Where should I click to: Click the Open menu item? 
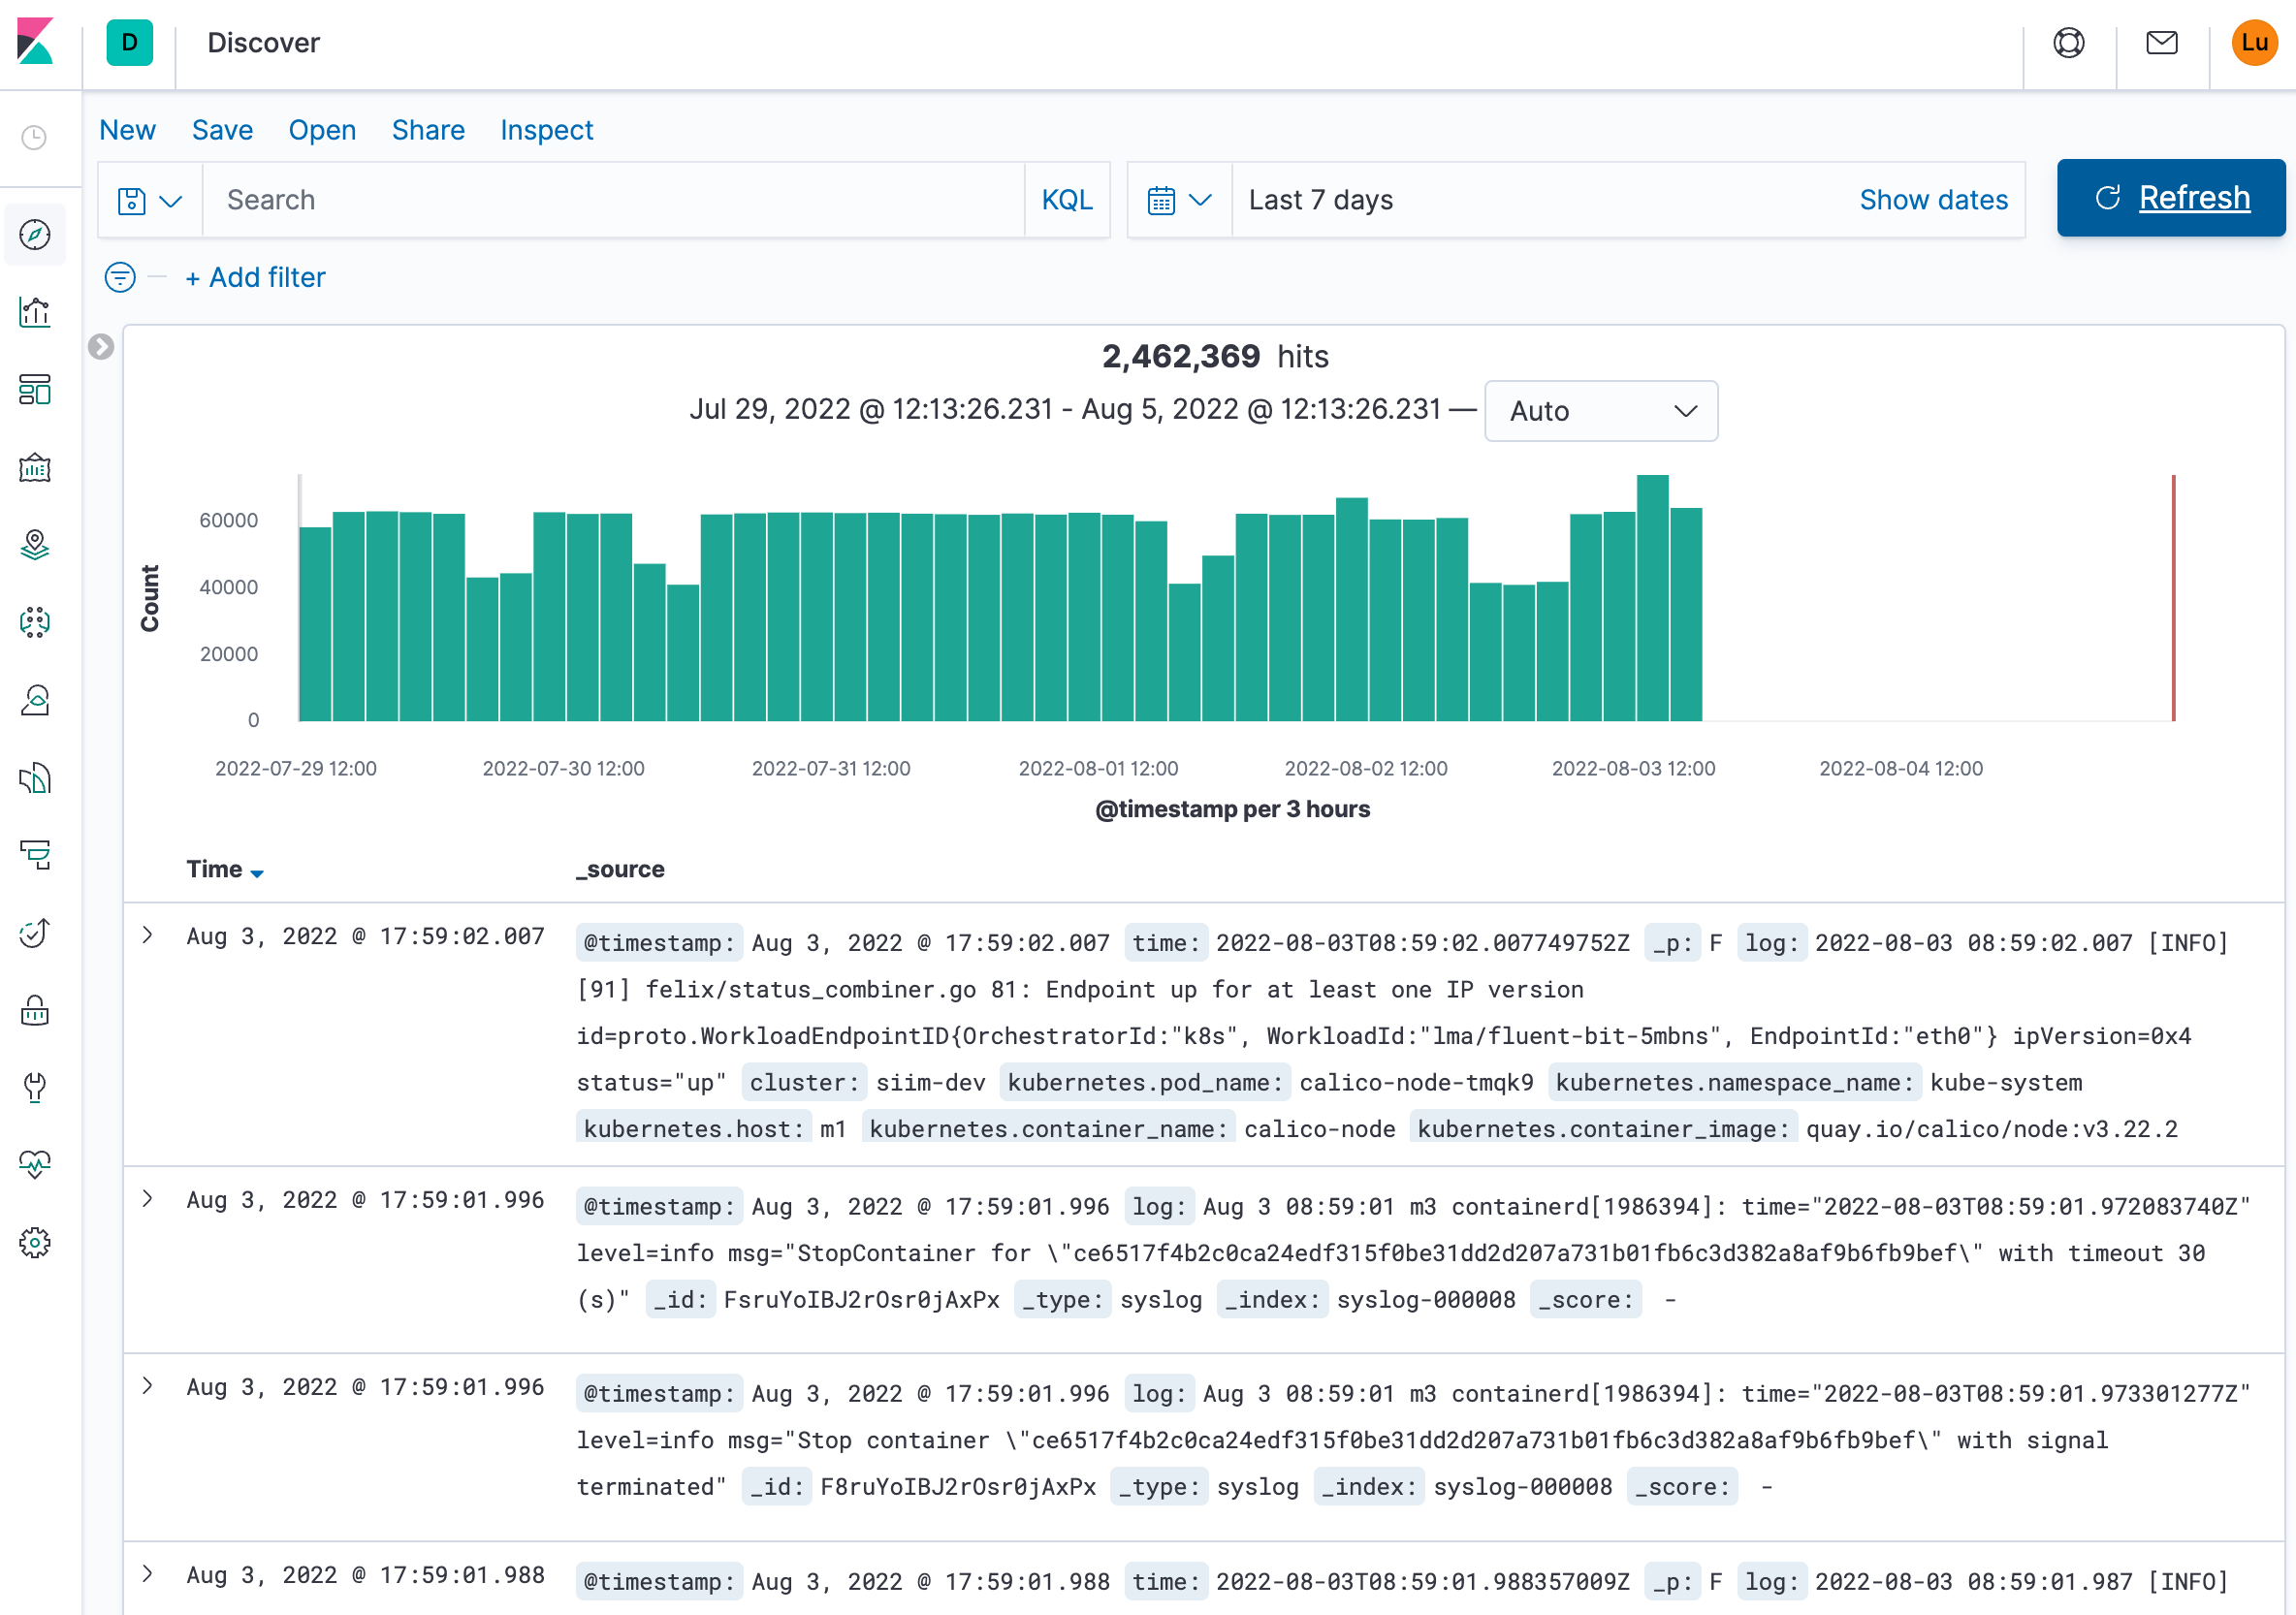point(322,130)
